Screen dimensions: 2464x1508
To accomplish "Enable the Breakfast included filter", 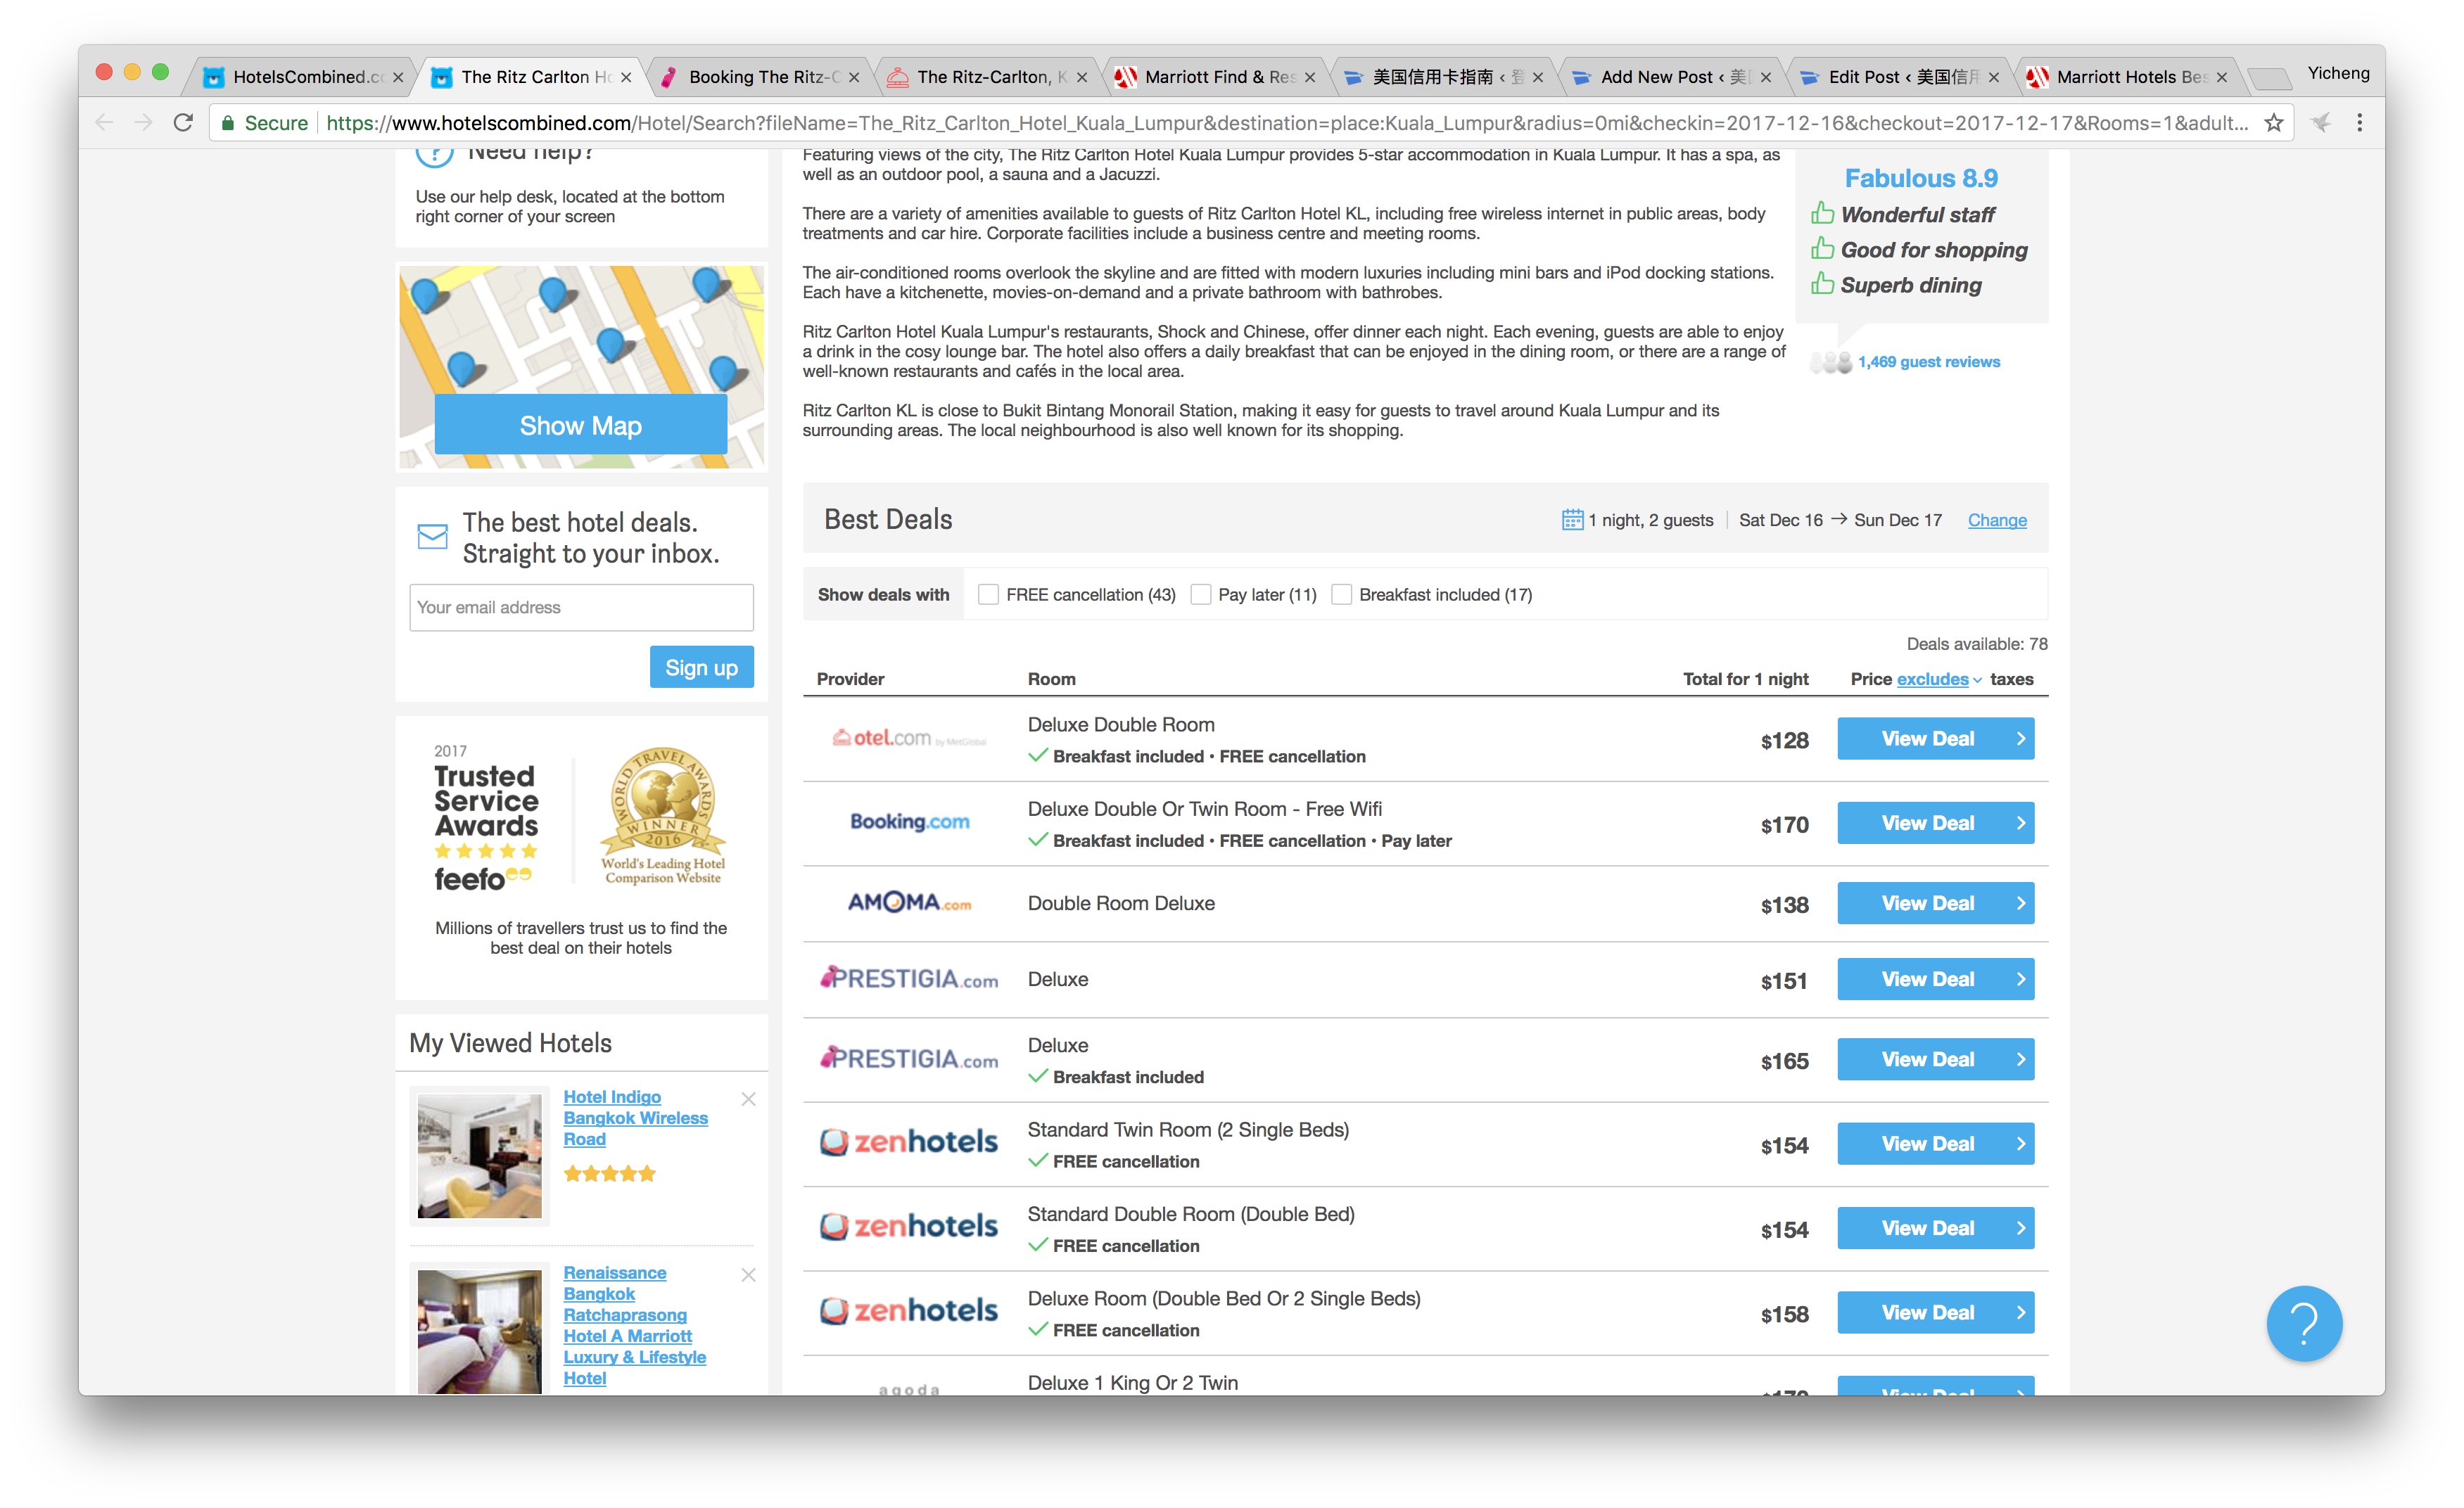I will [x=1342, y=594].
